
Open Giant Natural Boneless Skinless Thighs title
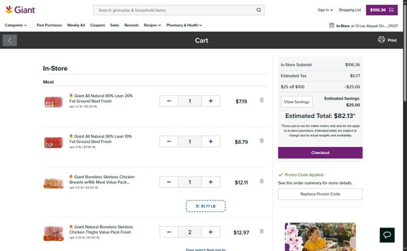101,229
